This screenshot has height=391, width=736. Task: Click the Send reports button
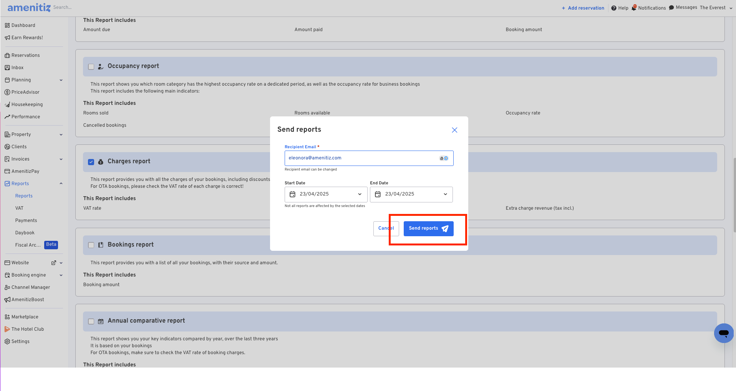pyautogui.click(x=428, y=229)
